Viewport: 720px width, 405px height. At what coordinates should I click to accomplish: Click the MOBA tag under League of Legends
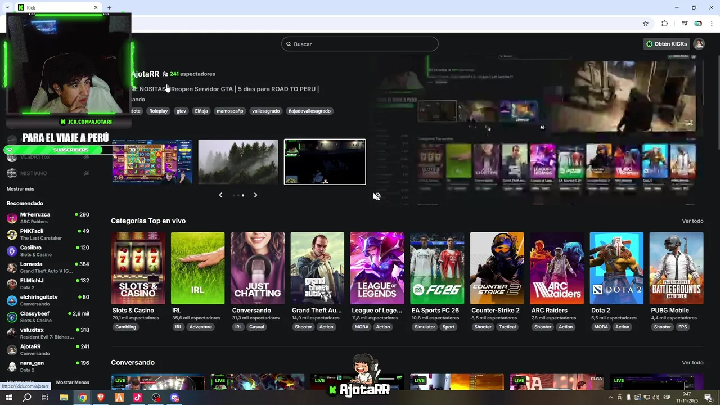362,327
